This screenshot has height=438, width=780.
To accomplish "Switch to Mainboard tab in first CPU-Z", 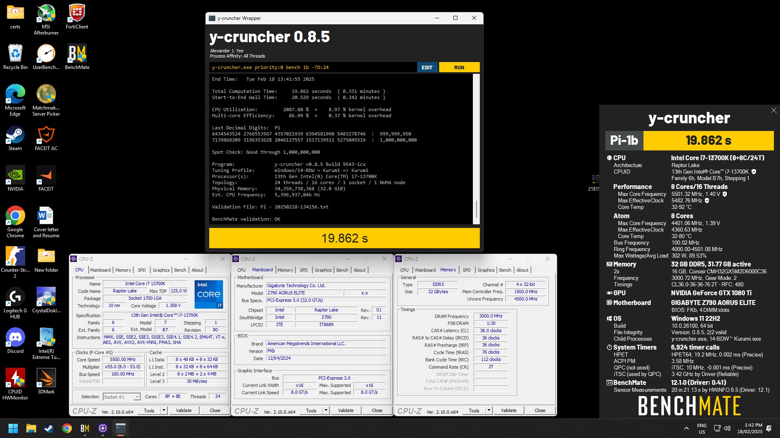I will point(100,270).
